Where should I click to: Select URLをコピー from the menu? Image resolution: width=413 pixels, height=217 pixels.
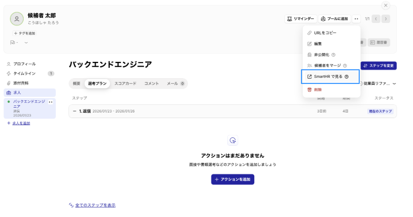(x=324, y=33)
